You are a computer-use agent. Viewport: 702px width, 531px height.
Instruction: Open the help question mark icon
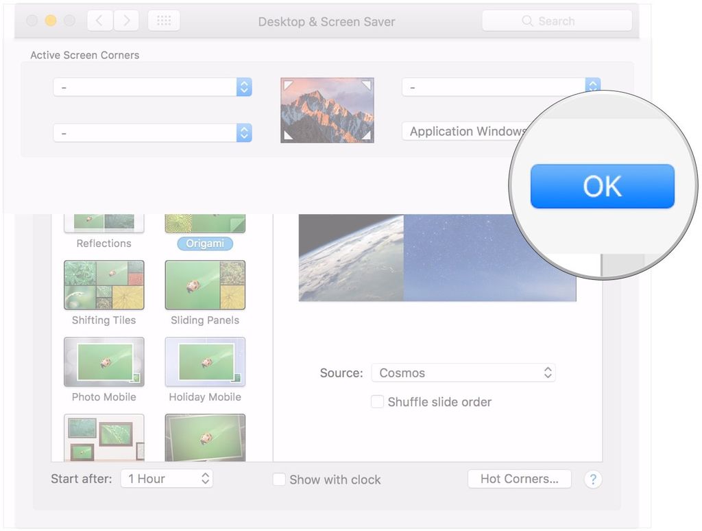click(592, 479)
